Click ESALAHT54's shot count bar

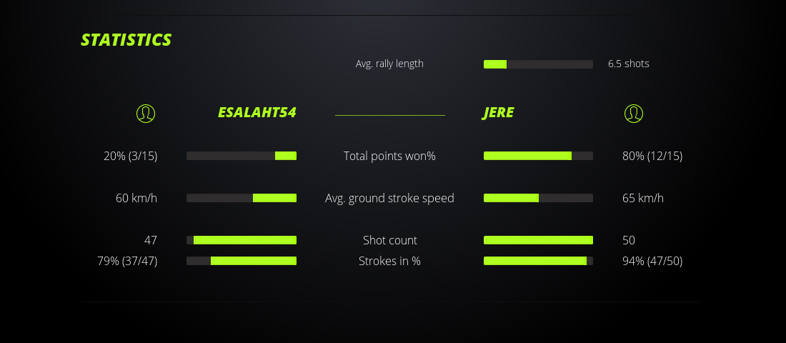coord(242,240)
